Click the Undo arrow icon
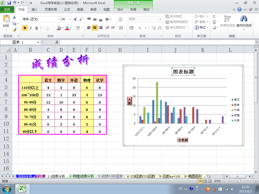 click(x=14, y=3)
